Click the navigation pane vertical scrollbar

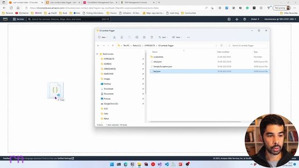tap(146, 73)
